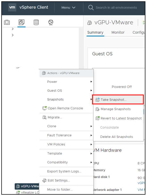
Task: Click the VM icon beside vGPU-VMware title
Action: pyautogui.click(x=89, y=23)
